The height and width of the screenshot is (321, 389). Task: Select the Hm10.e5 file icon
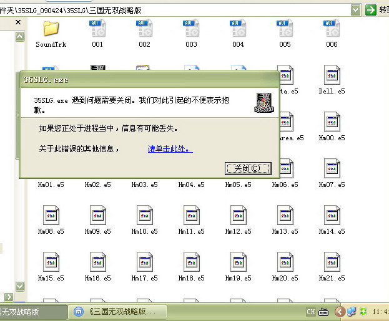(x=145, y=215)
